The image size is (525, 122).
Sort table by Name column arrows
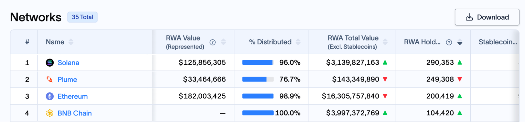coord(71,42)
